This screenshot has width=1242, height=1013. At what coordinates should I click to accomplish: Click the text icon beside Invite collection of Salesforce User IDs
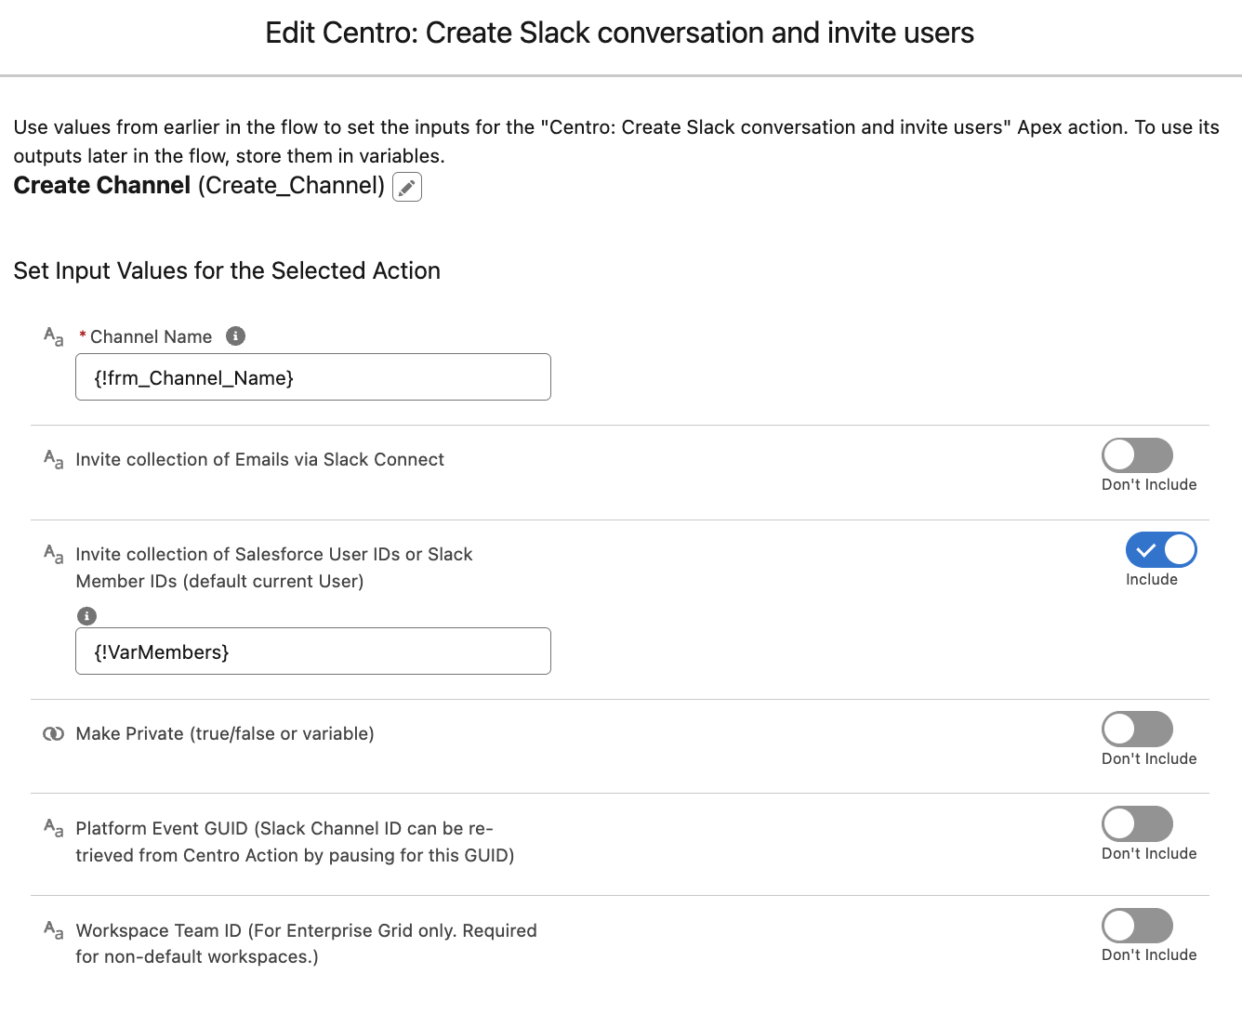[x=54, y=554]
